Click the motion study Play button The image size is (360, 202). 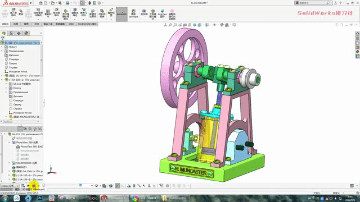(28, 186)
